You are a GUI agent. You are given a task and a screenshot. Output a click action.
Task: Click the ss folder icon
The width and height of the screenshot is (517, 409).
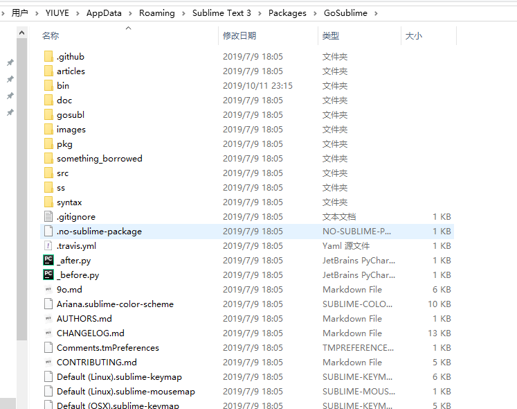[48, 187]
